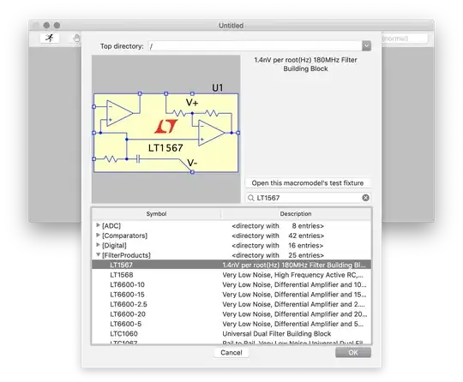
Task: Click the Symbol column header
Action: point(156,214)
